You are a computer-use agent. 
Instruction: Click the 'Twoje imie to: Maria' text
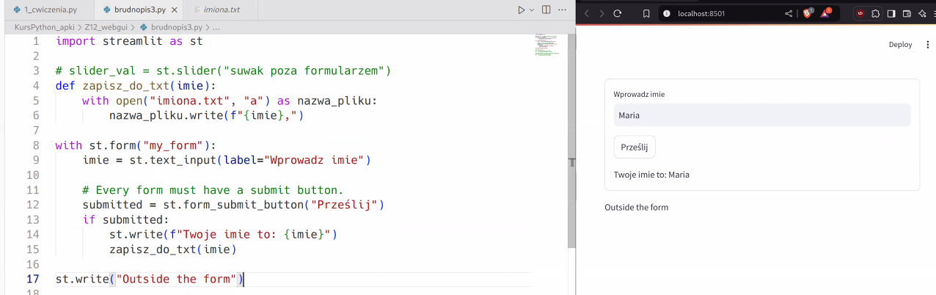point(651,175)
